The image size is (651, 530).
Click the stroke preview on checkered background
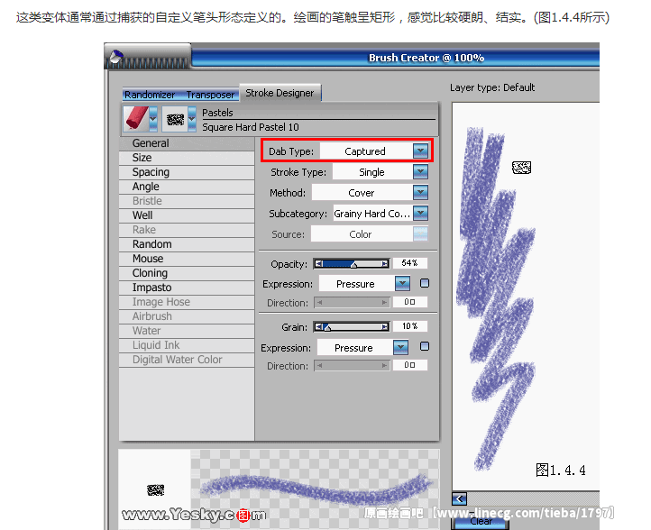315,488
